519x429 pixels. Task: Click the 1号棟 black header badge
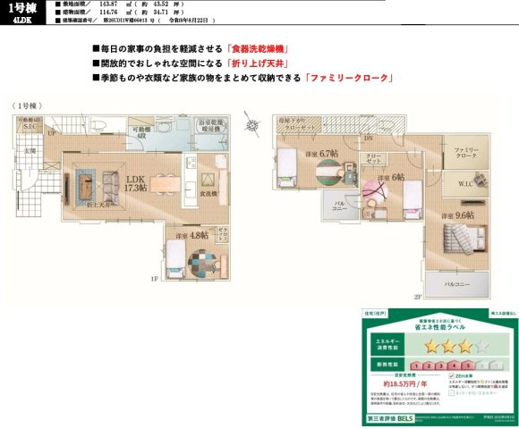(x=22, y=13)
